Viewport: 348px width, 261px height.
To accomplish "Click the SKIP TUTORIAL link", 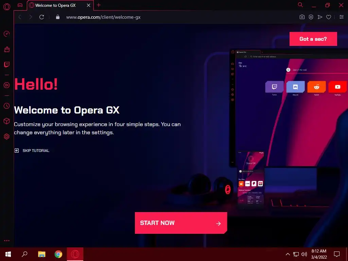I will pyautogui.click(x=32, y=151).
